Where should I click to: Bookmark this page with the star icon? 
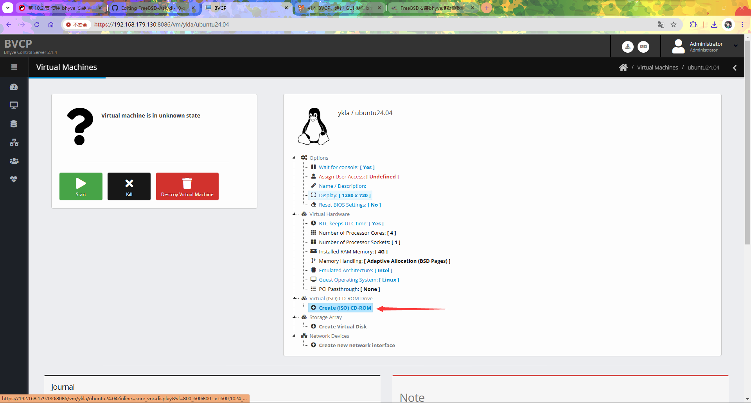(x=674, y=25)
